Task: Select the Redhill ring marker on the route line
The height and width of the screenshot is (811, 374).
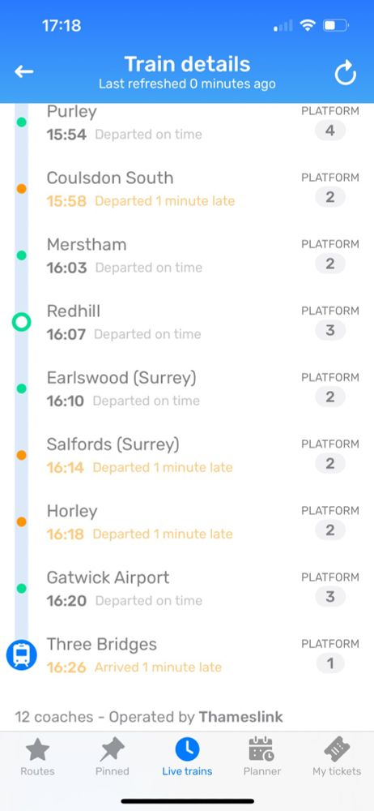Action: tap(21, 322)
